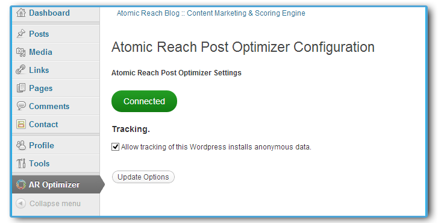Viewport: 438px width, 223px height.
Task: Click the Media camera icon
Action: click(x=21, y=52)
